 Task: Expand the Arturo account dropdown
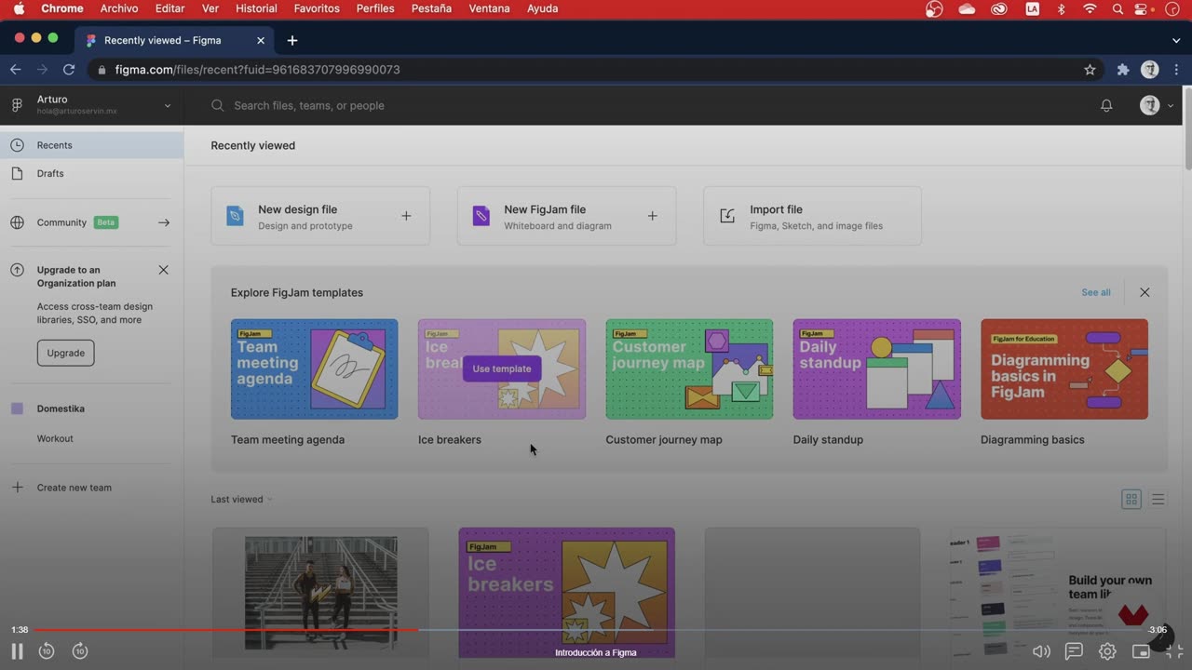(x=168, y=106)
